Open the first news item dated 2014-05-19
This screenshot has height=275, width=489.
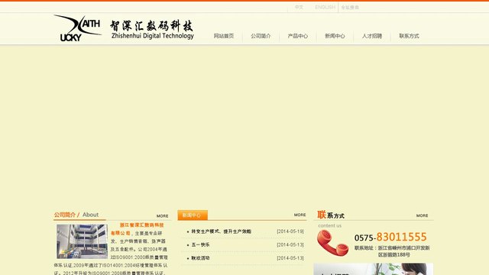pos(221,231)
